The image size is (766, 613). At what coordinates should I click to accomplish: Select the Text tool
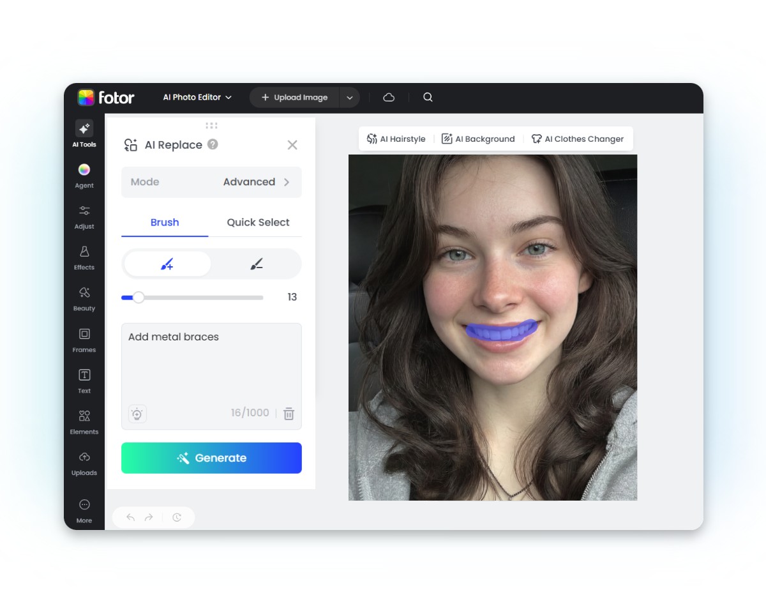point(84,380)
